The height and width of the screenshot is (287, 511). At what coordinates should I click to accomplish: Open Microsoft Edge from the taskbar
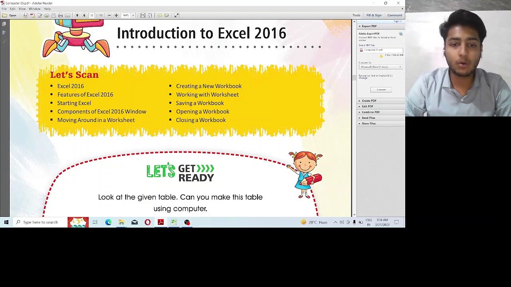pos(108,222)
